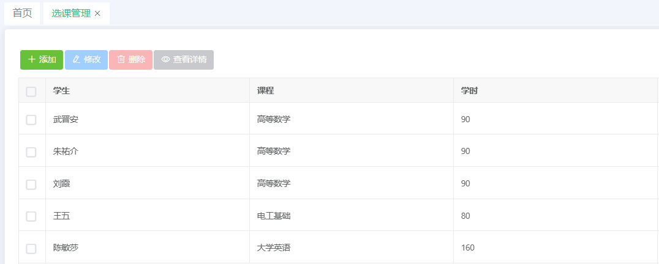659x264 pixels.
Task: Switch to the 首页 tab
Action: point(23,13)
